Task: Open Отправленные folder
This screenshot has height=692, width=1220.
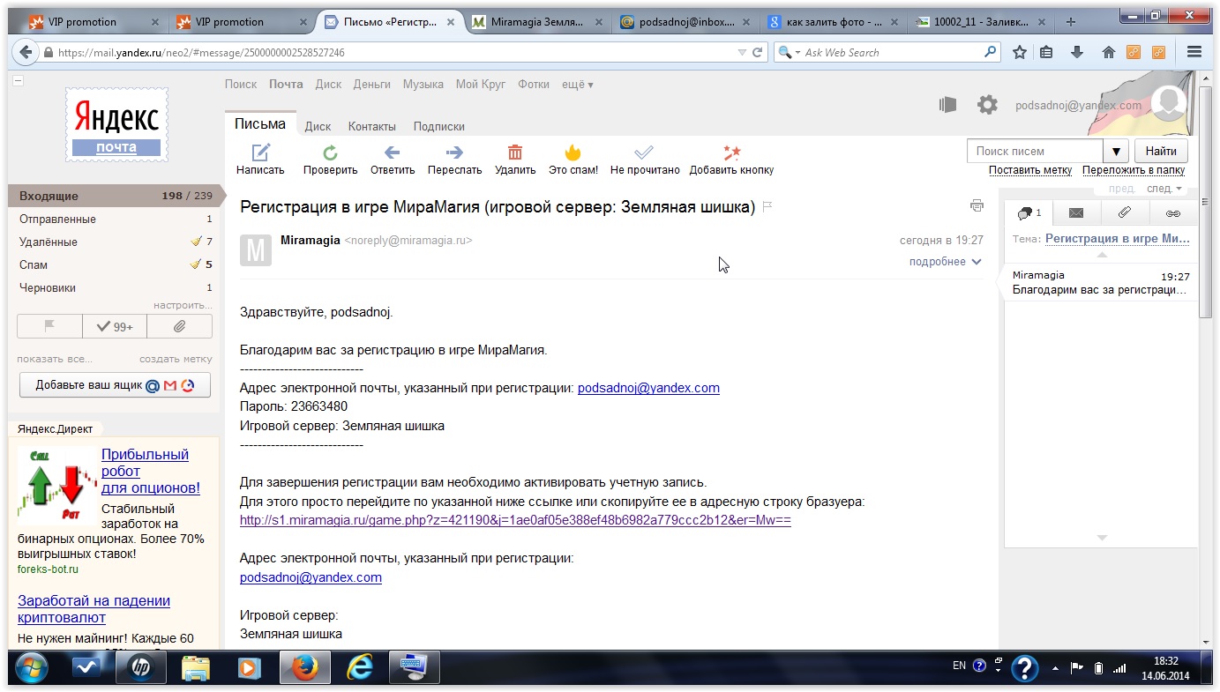Action: (x=115, y=219)
